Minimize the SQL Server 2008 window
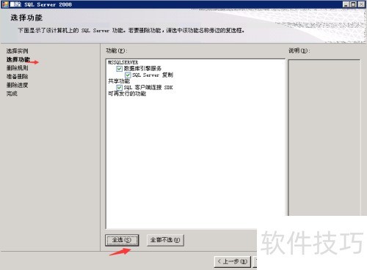The image size is (367, 270). click(346, 4)
